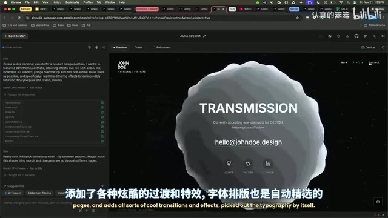Viewport: 388px width, 218px height.
Task: Click the annotate tool icon below the prompt
Action: [81, 211]
